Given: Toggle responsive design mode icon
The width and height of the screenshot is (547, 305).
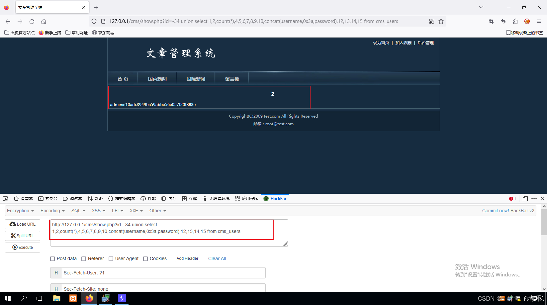Looking at the screenshot, I should coord(525,199).
